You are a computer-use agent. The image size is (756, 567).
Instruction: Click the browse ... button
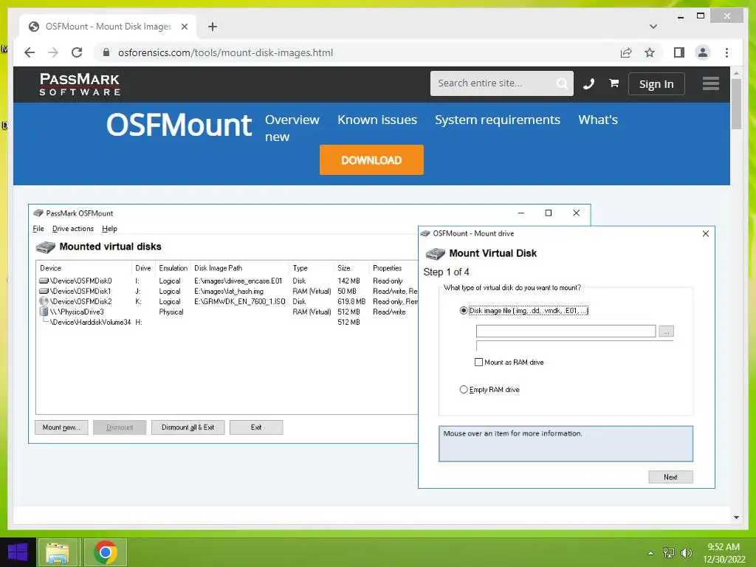[x=667, y=331]
